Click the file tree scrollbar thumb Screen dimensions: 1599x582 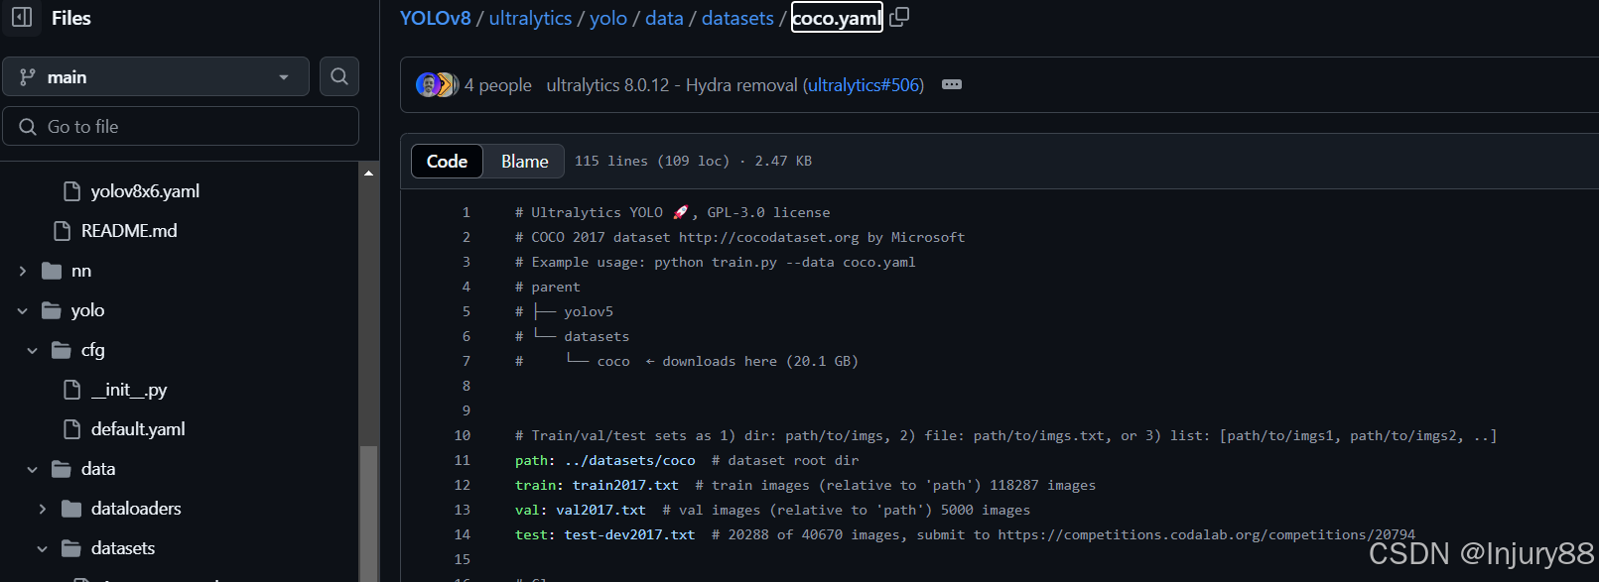(x=368, y=514)
